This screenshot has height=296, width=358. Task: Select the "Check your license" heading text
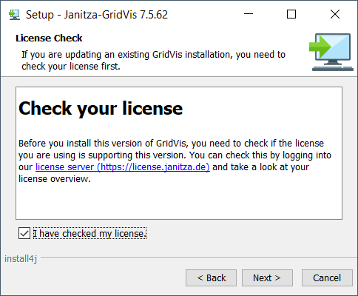(x=101, y=109)
